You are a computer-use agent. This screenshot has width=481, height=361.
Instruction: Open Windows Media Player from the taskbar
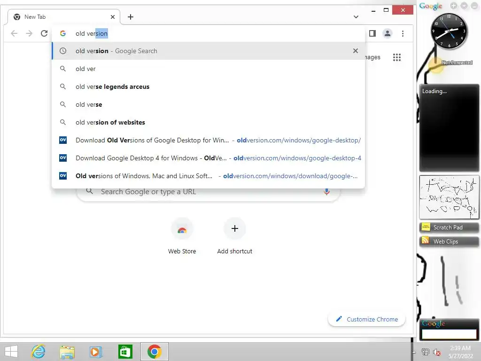coord(96,352)
